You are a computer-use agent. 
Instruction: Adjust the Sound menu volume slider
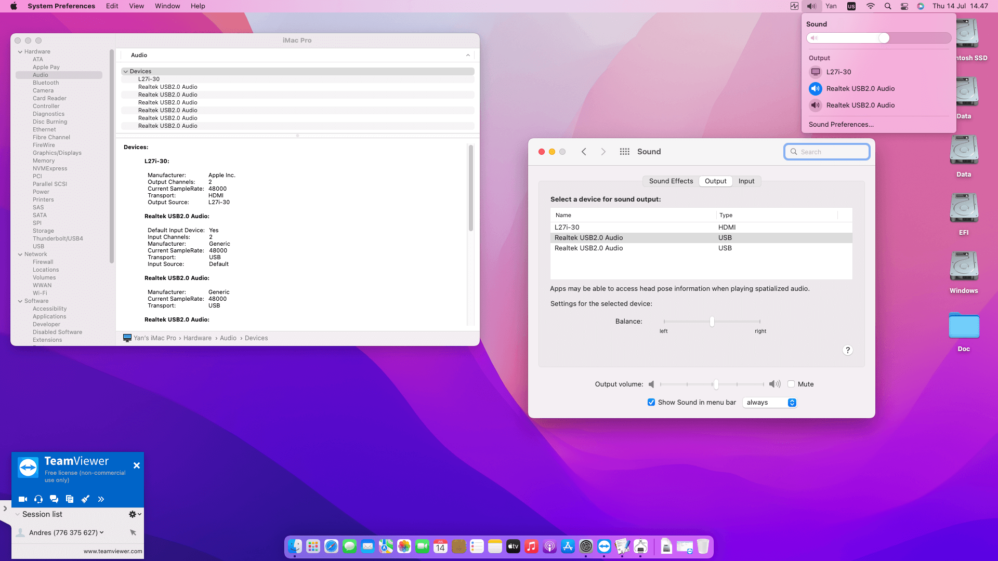point(878,38)
